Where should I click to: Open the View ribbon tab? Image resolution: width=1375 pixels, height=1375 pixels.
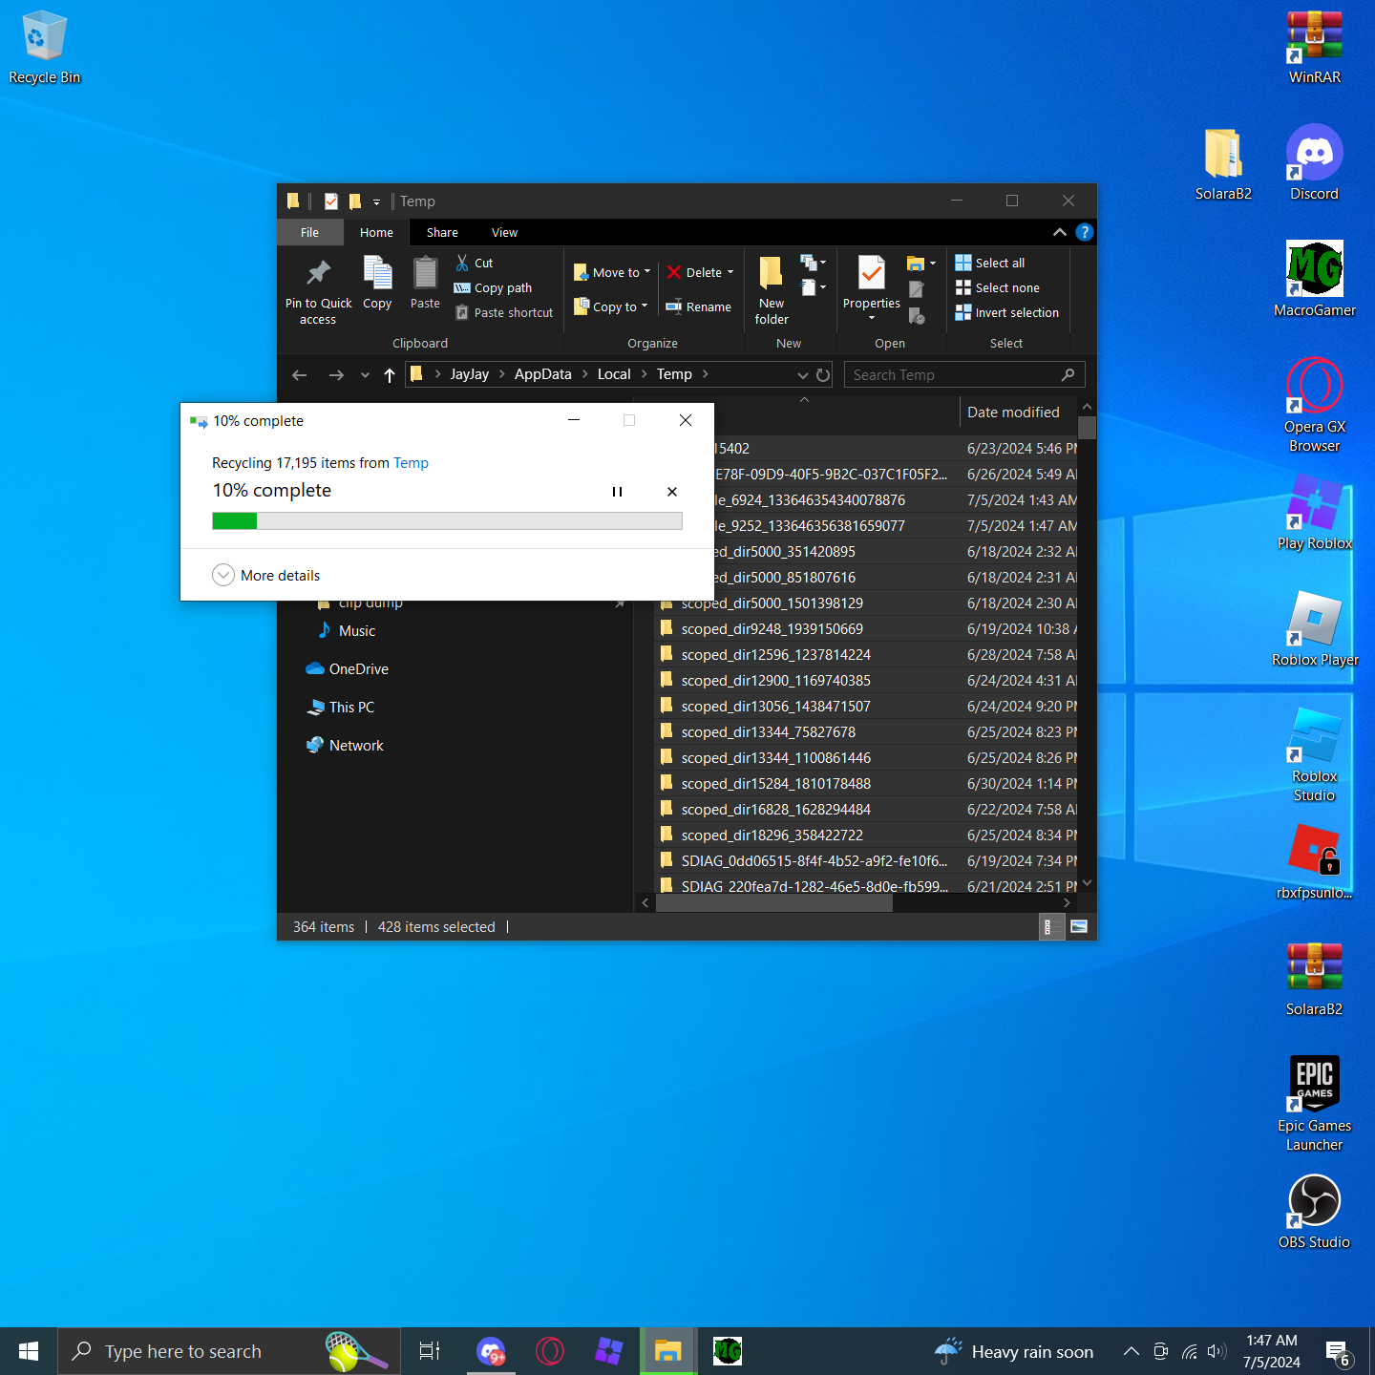[x=504, y=232]
